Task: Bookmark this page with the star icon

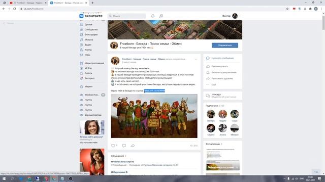Action: click(287, 9)
